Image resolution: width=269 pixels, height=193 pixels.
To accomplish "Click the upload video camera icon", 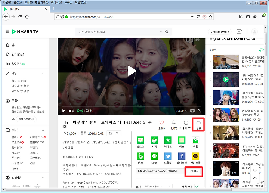I will (239, 32).
